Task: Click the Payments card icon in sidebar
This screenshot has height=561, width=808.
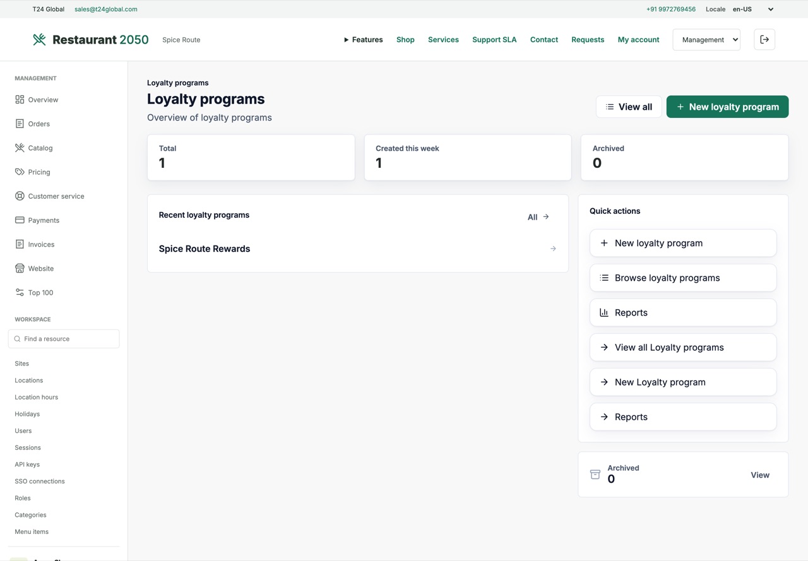Action: pyautogui.click(x=20, y=220)
